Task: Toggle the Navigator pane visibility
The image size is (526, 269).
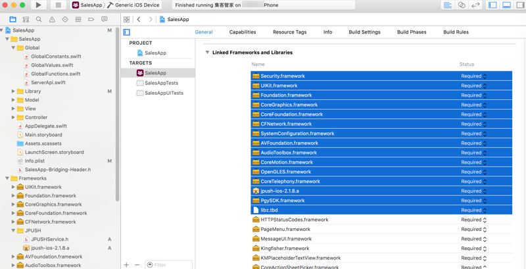Action: [492, 5]
